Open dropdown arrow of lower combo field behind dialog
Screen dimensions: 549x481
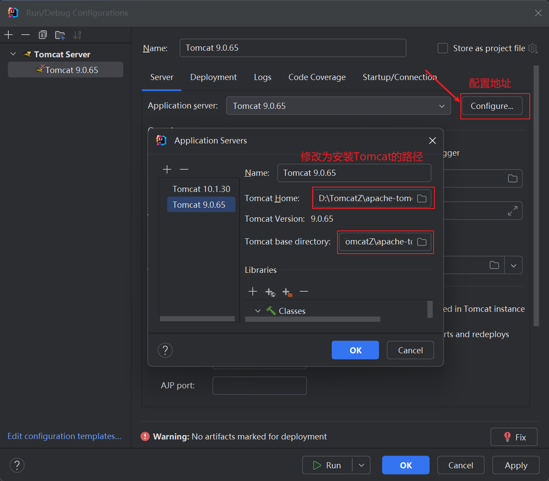point(514,265)
